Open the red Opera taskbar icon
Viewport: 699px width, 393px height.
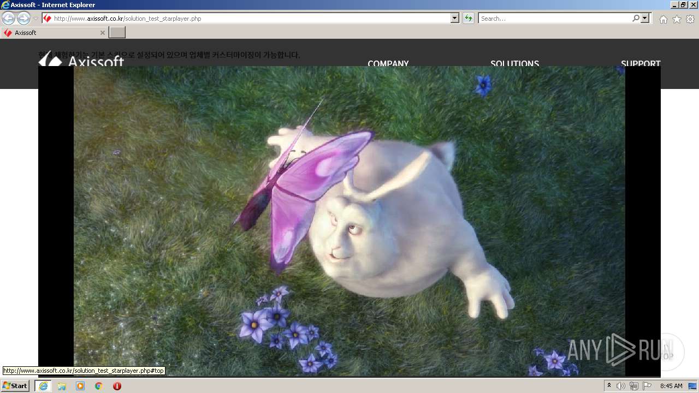coord(117,386)
